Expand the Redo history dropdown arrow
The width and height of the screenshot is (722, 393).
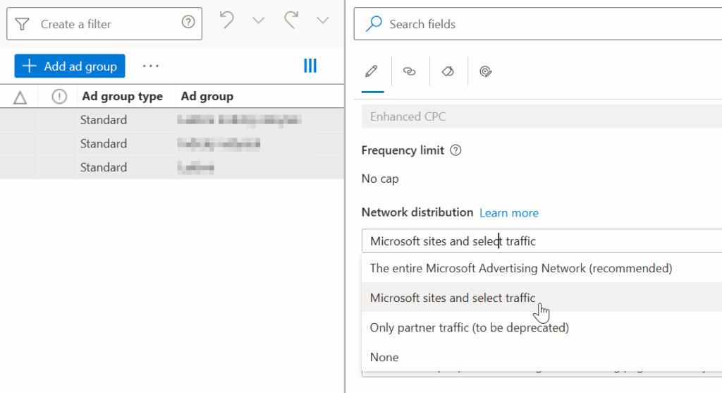click(x=323, y=20)
